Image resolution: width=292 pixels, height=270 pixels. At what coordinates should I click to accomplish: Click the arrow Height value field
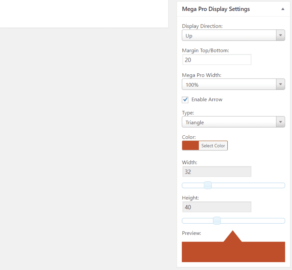(x=217, y=207)
